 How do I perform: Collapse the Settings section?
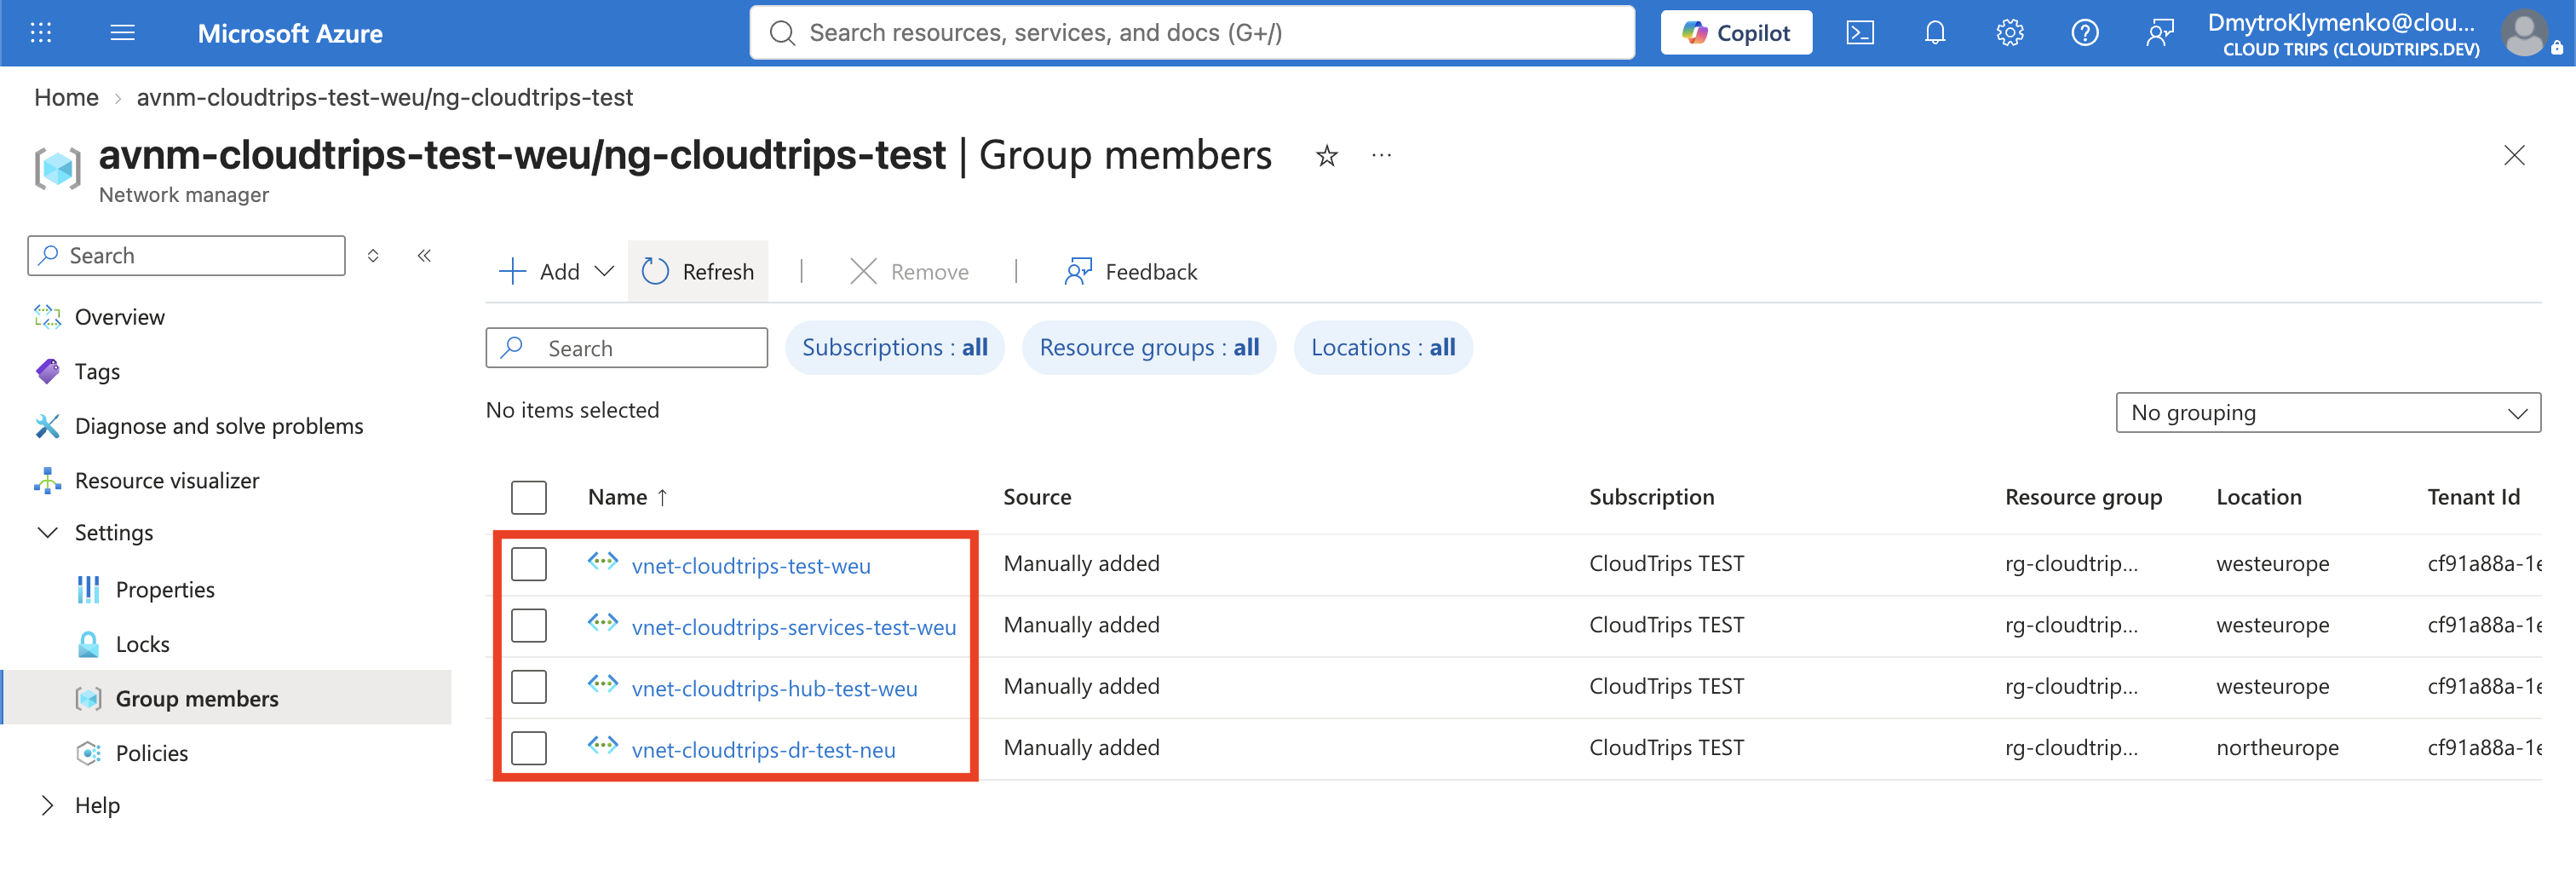pyautogui.click(x=47, y=532)
